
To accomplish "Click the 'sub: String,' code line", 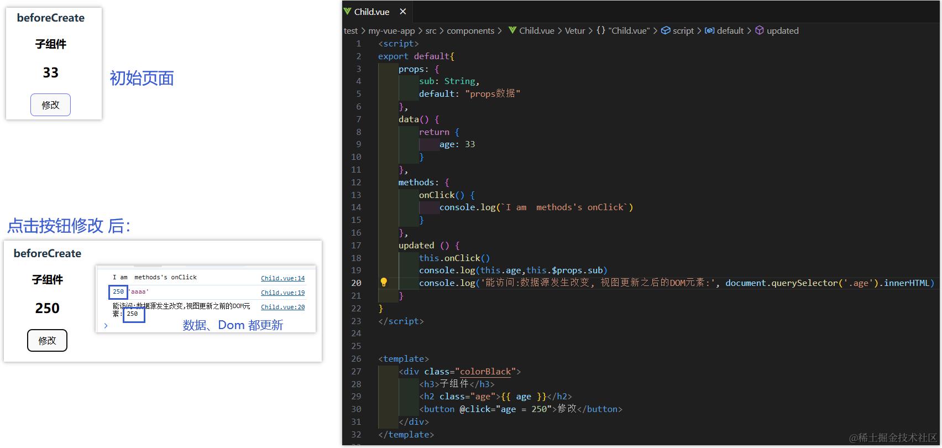I will tap(449, 81).
